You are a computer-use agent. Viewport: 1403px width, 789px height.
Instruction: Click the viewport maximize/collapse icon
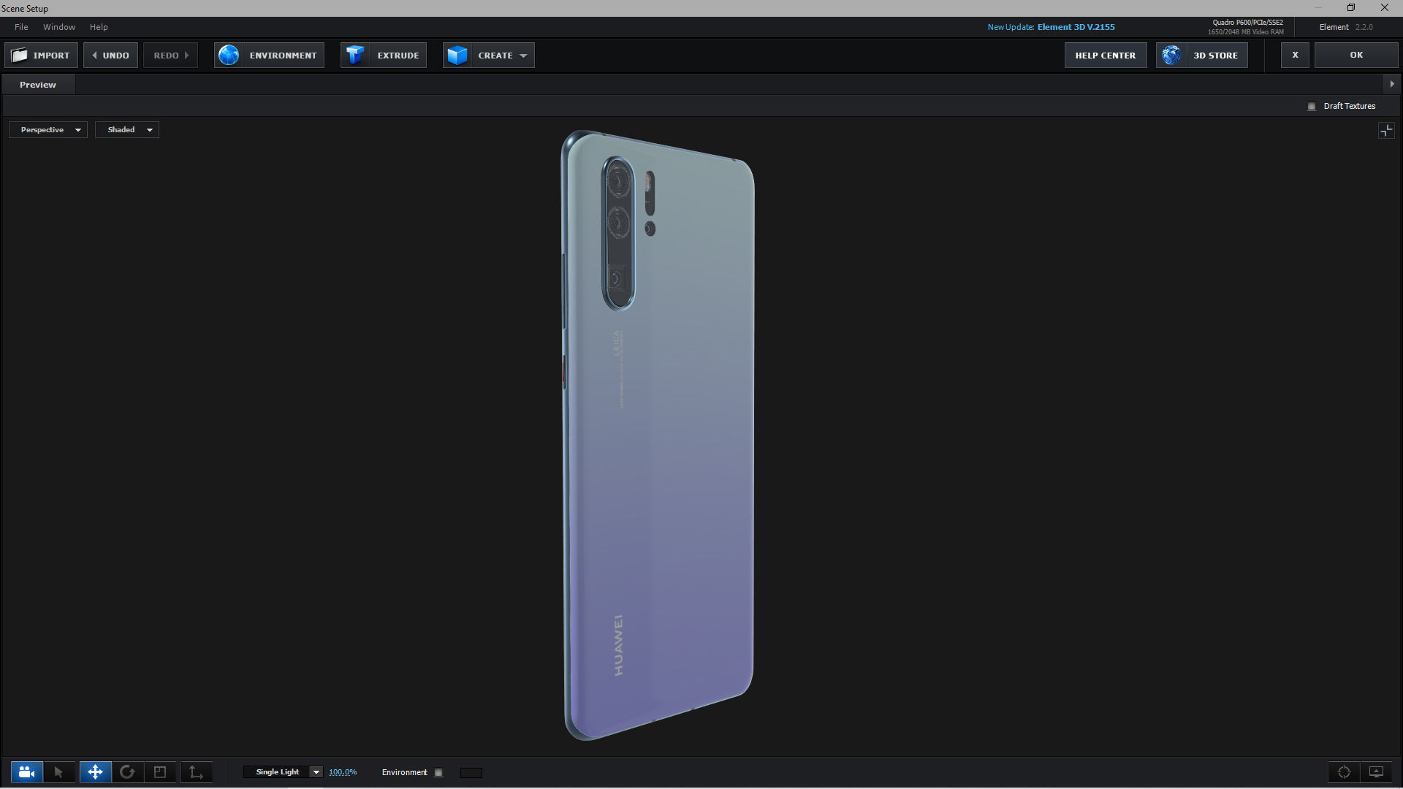1385,131
